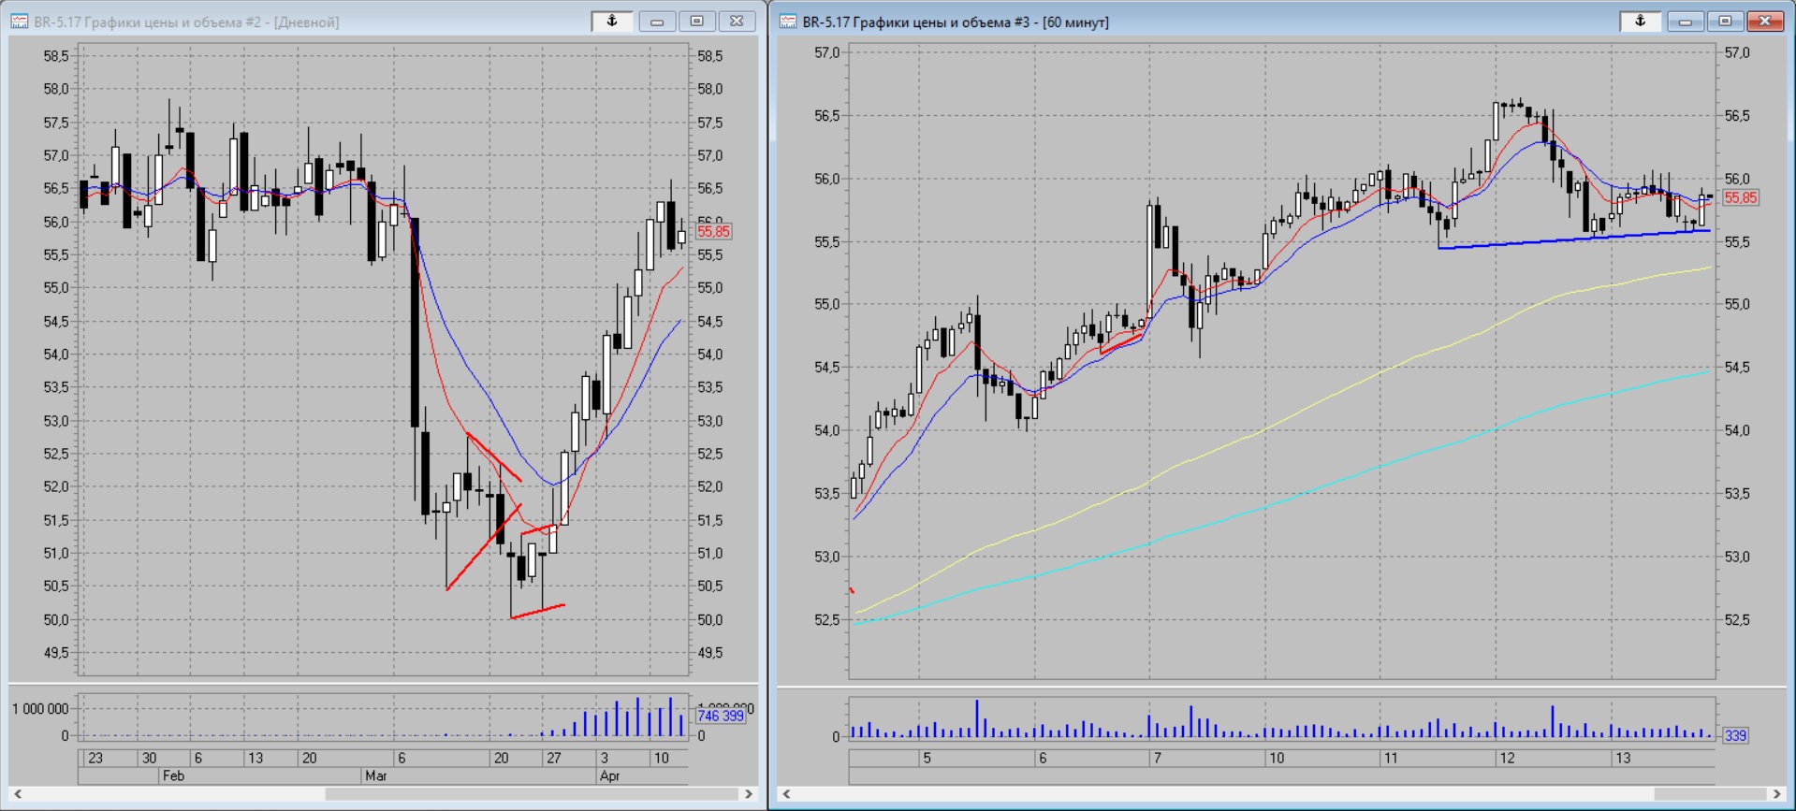Click the 746 399 volume label on the daily chart
Screen dimensions: 1796x811
point(721,716)
